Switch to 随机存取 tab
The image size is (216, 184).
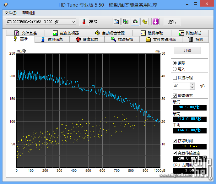152,33
